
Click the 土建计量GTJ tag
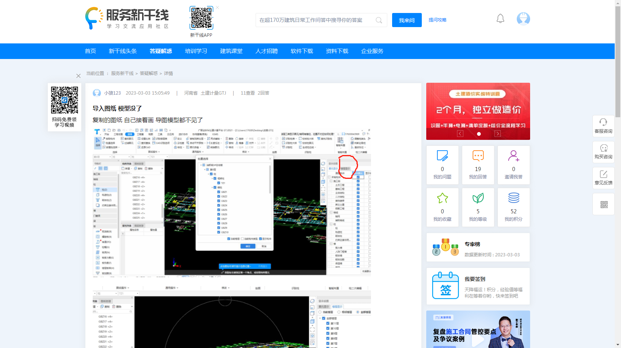pyautogui.click(x=213, y=93)
